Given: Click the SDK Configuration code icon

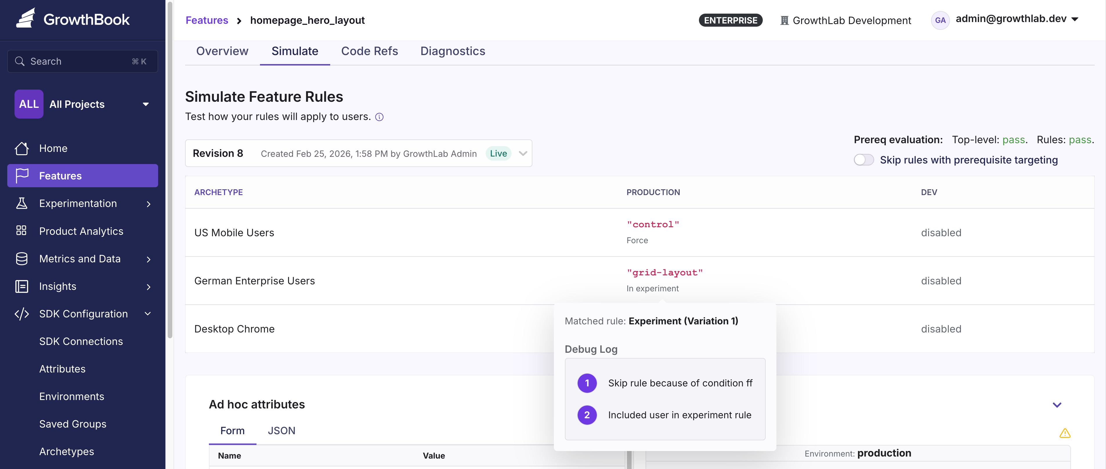Looking at the screenshot, I should tap(21, 314).
